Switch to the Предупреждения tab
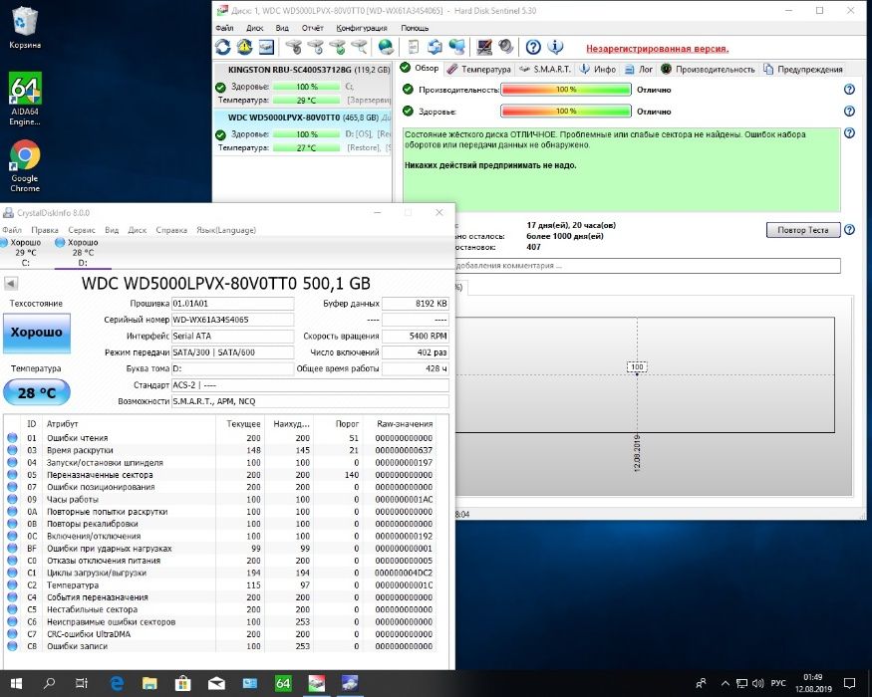 (803, 69)
